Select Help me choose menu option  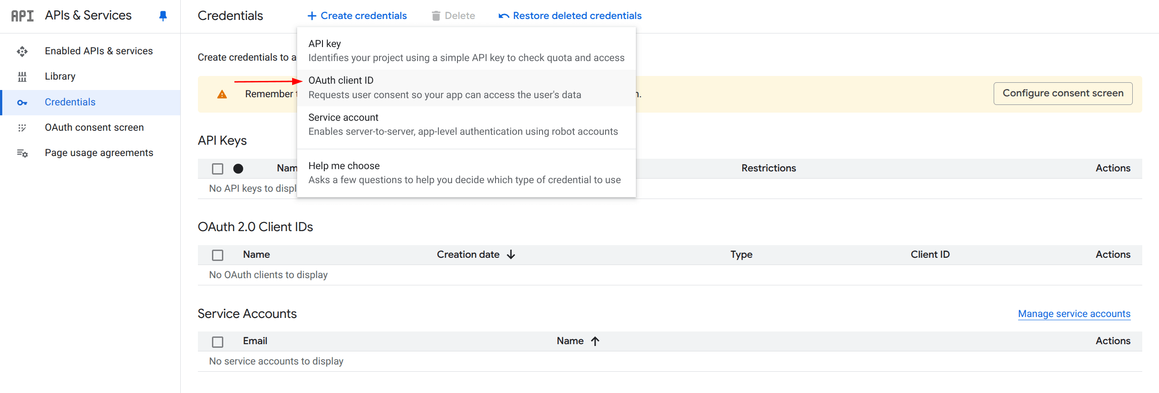click(466, 173)
